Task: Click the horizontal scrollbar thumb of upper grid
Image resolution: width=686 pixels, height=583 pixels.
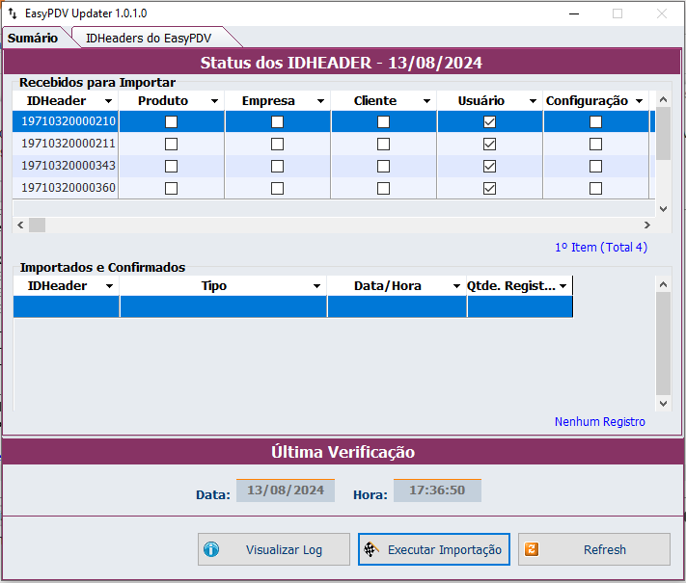Action: click(37, 225)
